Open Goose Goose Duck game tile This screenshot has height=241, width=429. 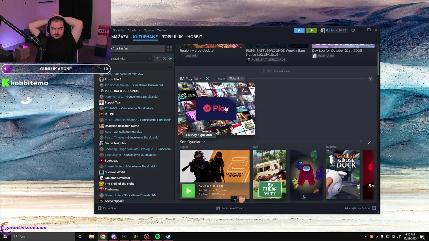[343, 175]
